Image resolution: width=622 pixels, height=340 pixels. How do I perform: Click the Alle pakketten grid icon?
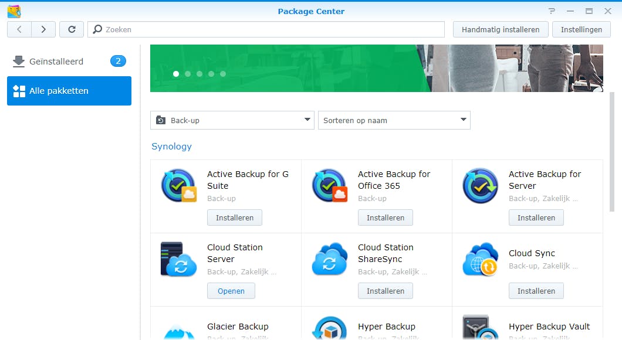click(x=19, y=91)
